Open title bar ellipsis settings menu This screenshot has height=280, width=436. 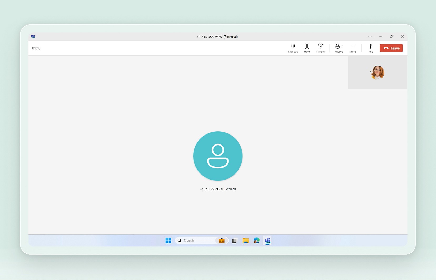pos(370,37)
